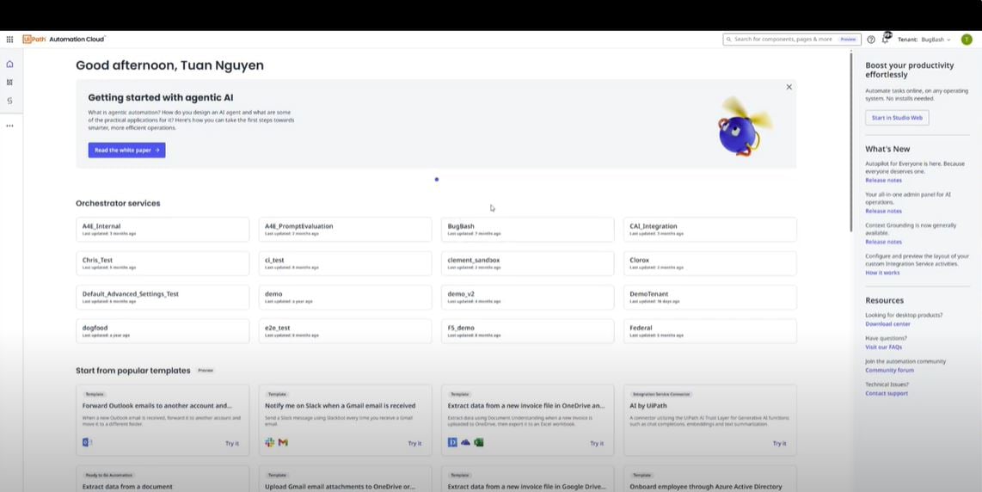
Task: Open Default_Advanced_Settings_Test service
Action: pos(163,297)
